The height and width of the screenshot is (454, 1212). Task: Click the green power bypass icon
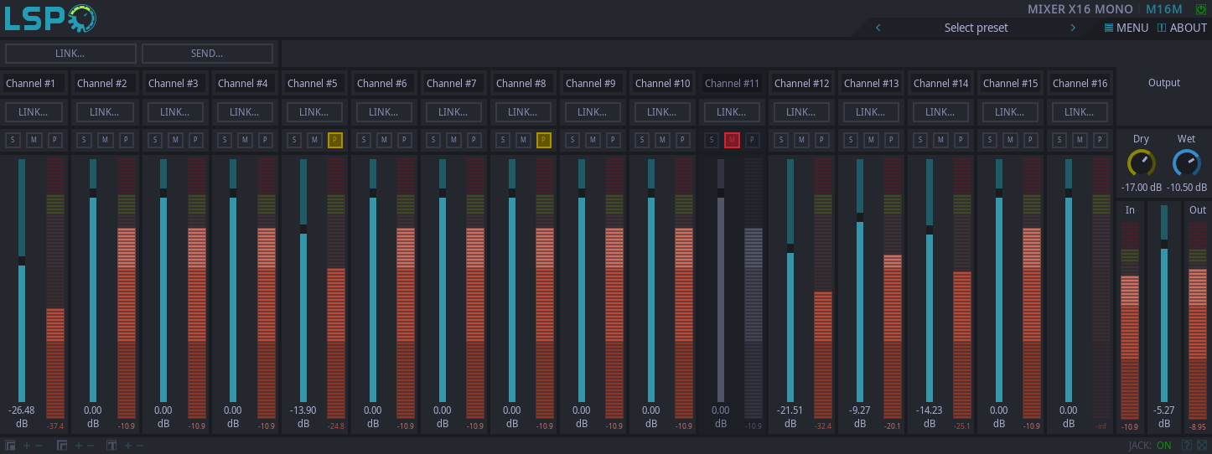[x=1201, y=9]
